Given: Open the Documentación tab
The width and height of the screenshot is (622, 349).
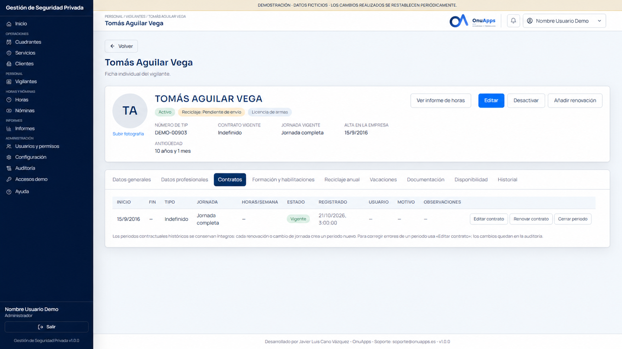Looking at the screenshot, I should point(426,180).
